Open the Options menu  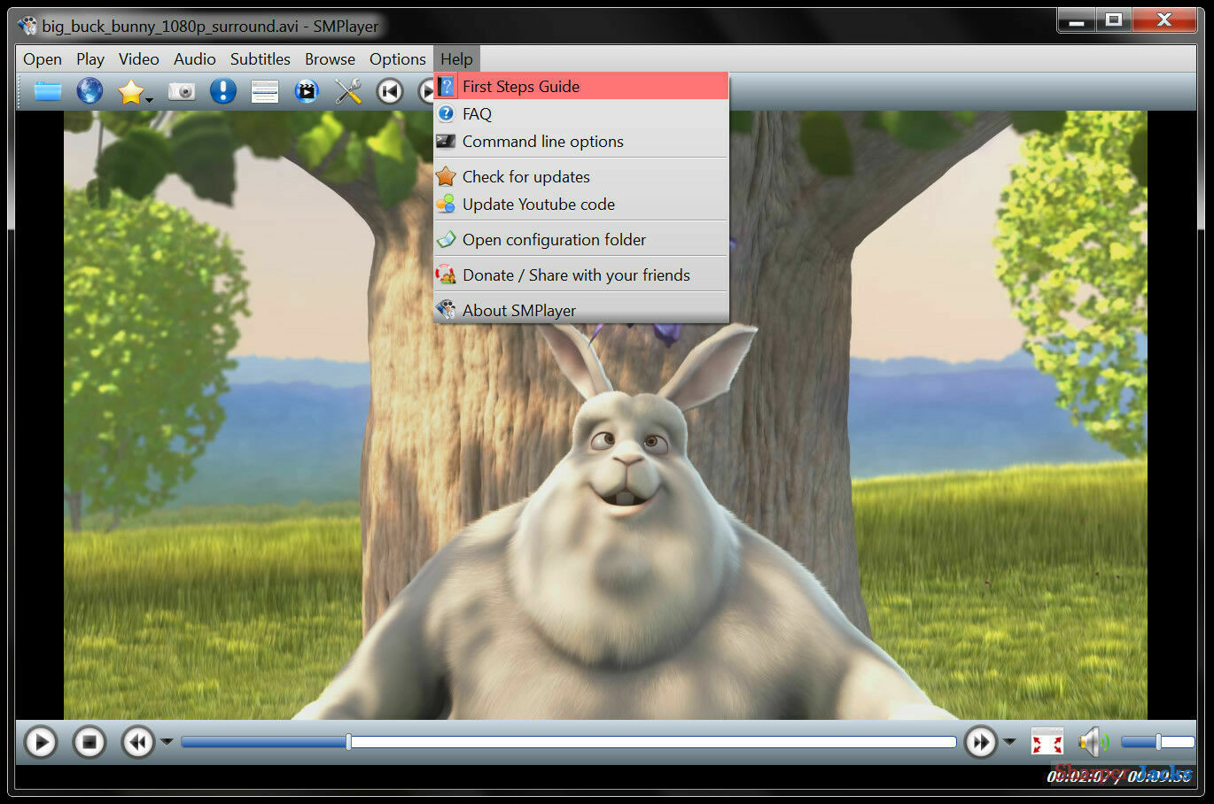coord(398,59)
